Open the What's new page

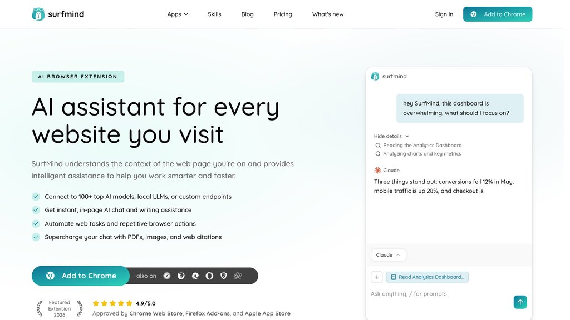coord(327,14)
